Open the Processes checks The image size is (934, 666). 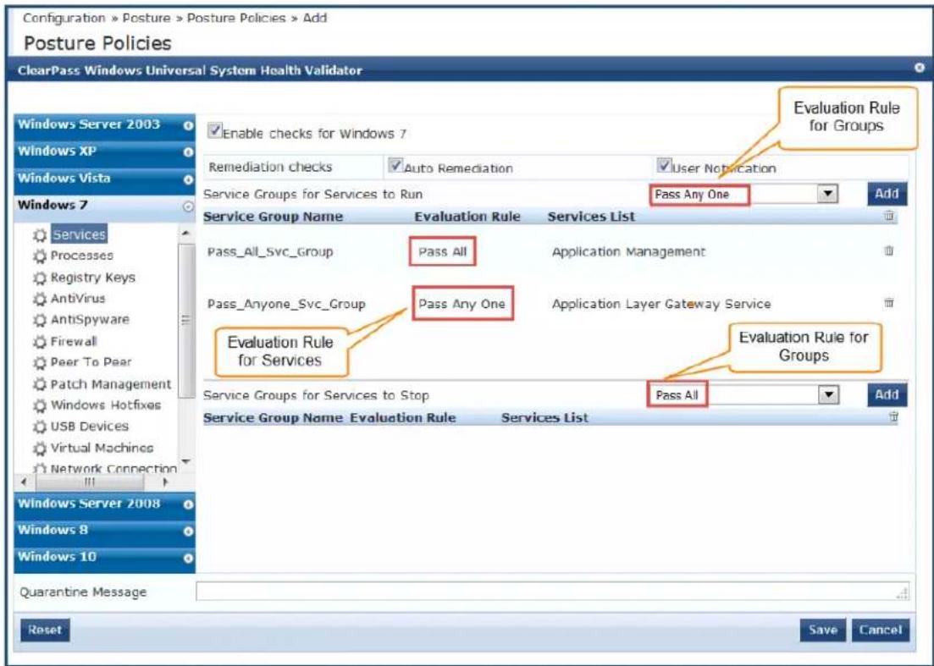[x=81, y=256]
